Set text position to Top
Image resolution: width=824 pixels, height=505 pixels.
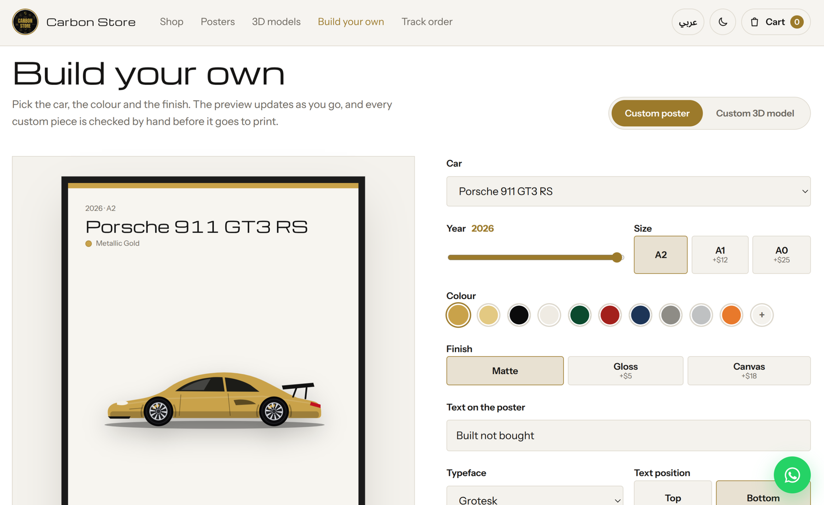[x=673, y=494]
